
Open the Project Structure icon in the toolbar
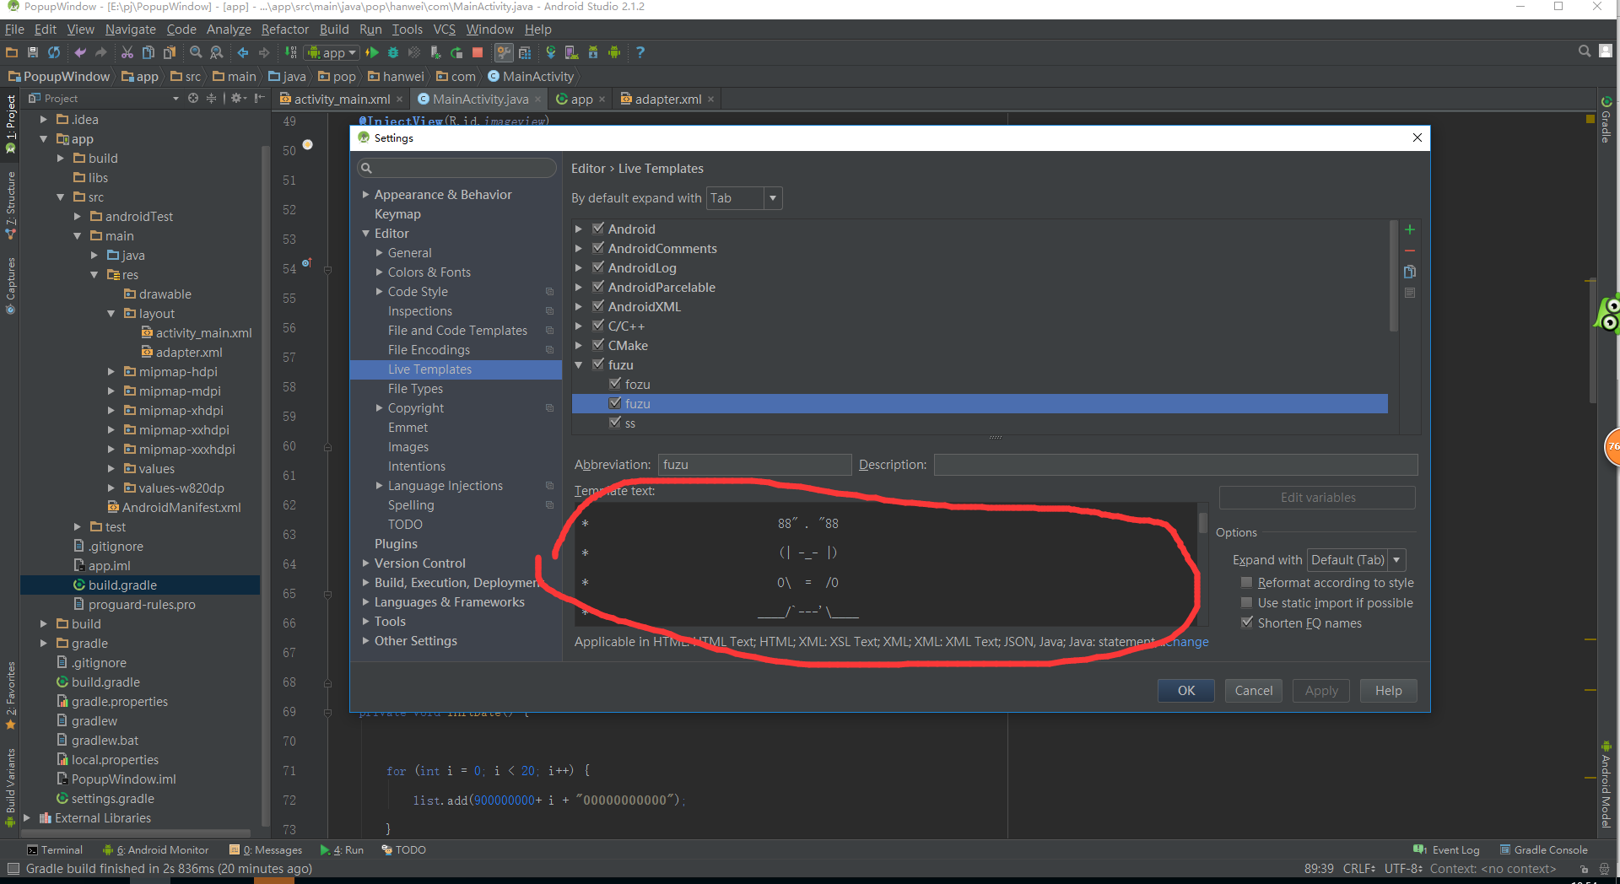pyautogui.click(x=524, y=52)
